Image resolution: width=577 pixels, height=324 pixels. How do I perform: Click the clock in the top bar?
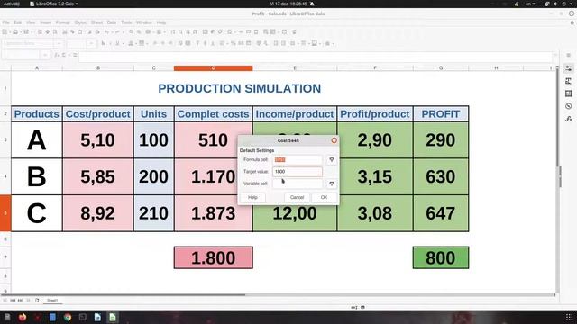coord(288,4)
